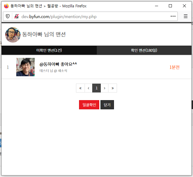Screen dimensions: 193x177
Task: Switch to 확인 맨션(180일) tab
Action: (x=144, y=50)
